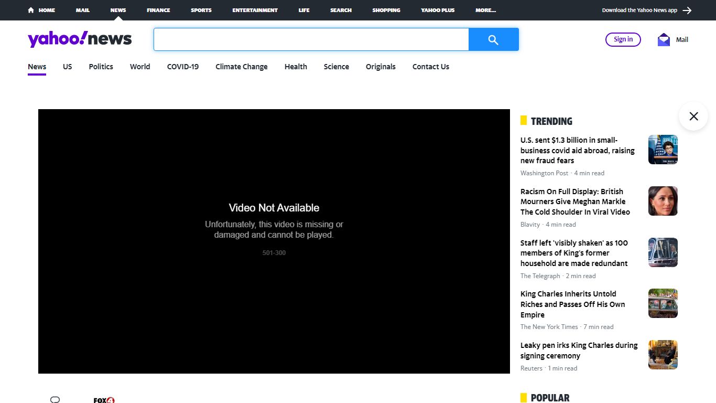Expand the More... menu in top bar

click(485, 10)
